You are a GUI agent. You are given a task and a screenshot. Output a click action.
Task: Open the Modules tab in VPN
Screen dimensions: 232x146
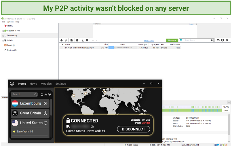[x=46, y=84]
